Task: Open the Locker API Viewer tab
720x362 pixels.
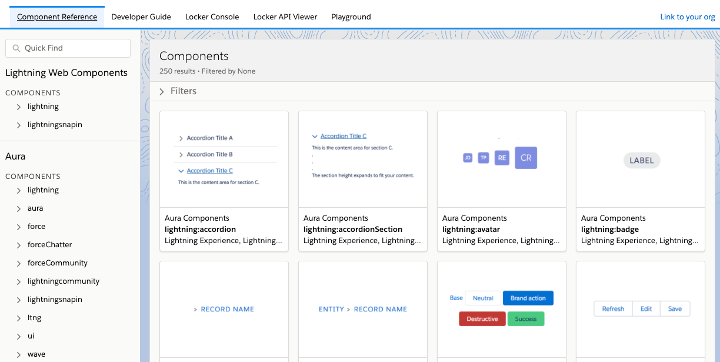Action: pos(285,16)
